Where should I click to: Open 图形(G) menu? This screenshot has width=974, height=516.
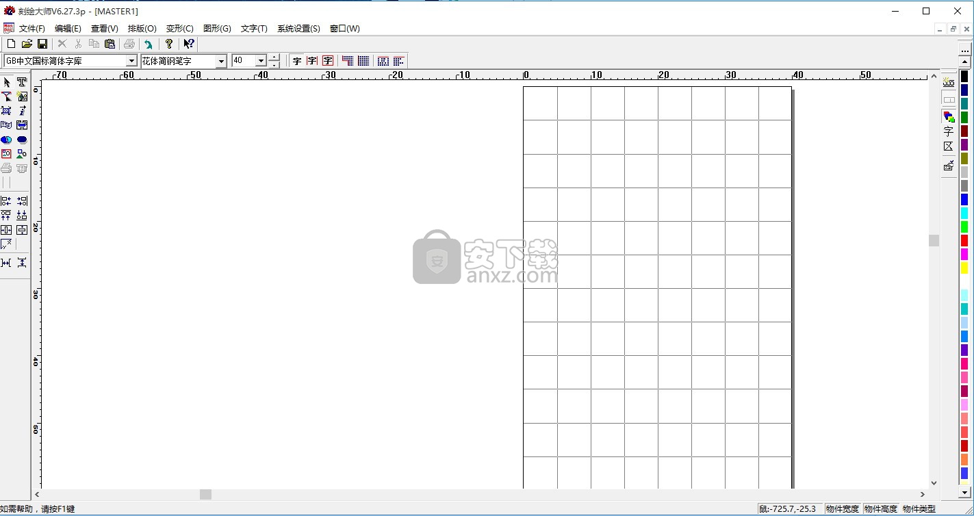point(217,29)
